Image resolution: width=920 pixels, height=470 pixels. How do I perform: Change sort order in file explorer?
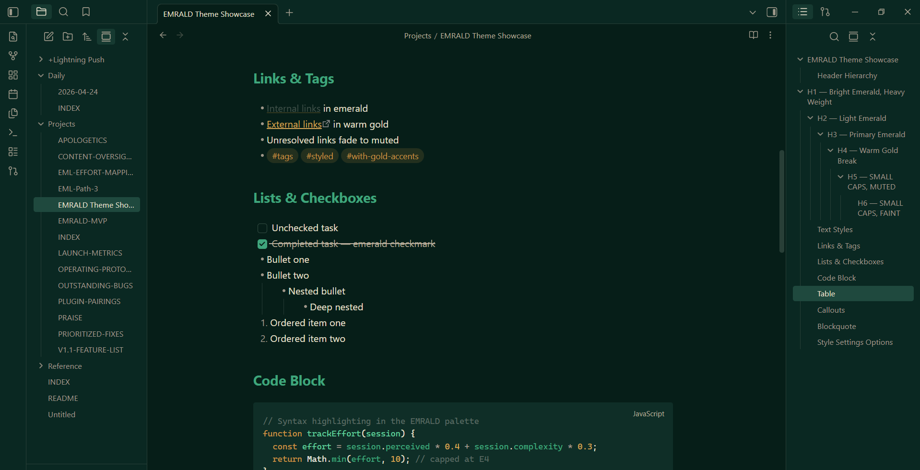(x=87, y=36)
